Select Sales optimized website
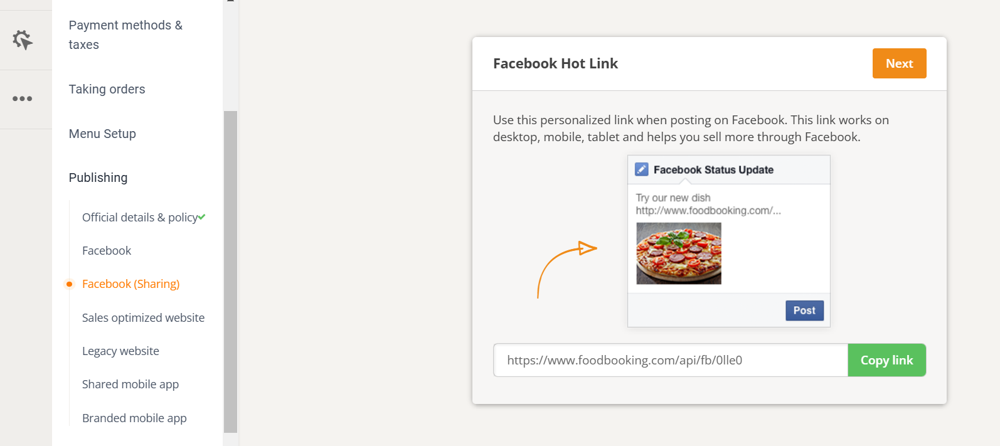This screenshot has height=446, width=1000. click(143, 317)
